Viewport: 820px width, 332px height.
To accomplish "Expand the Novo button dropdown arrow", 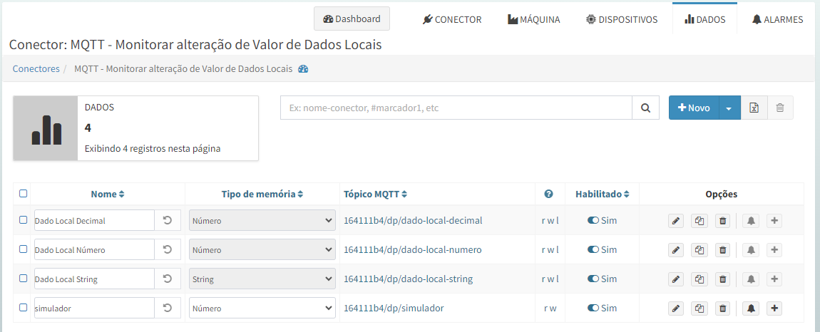I will [730, 108].
